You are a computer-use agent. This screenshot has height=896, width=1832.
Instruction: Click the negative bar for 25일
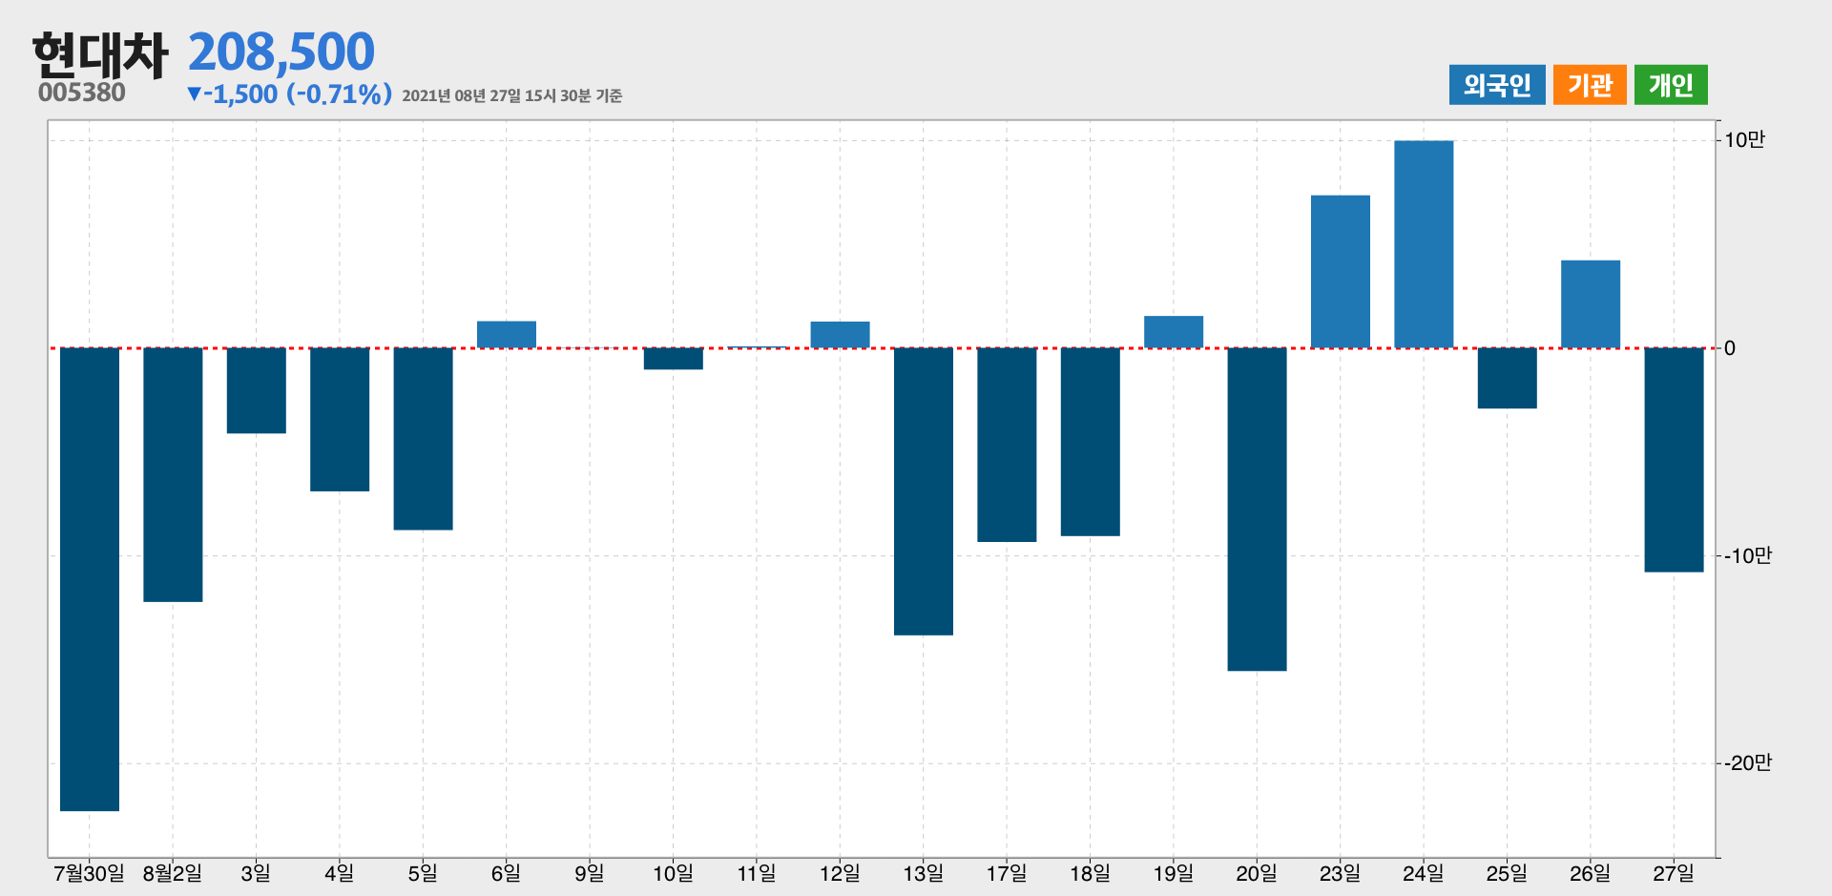(1508, 378)
